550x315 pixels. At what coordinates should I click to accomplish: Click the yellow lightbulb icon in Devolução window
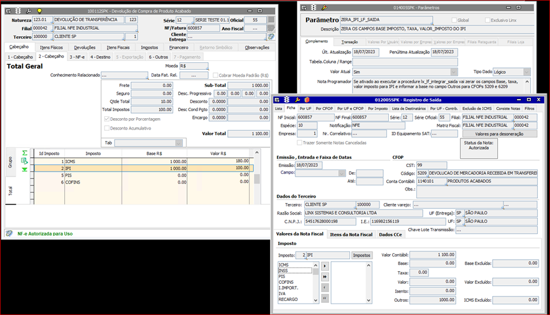(39, 11)
